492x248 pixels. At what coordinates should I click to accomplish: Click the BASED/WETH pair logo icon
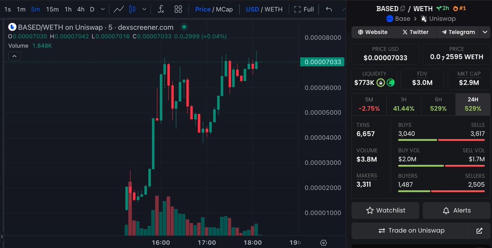[x=12, y=27]
